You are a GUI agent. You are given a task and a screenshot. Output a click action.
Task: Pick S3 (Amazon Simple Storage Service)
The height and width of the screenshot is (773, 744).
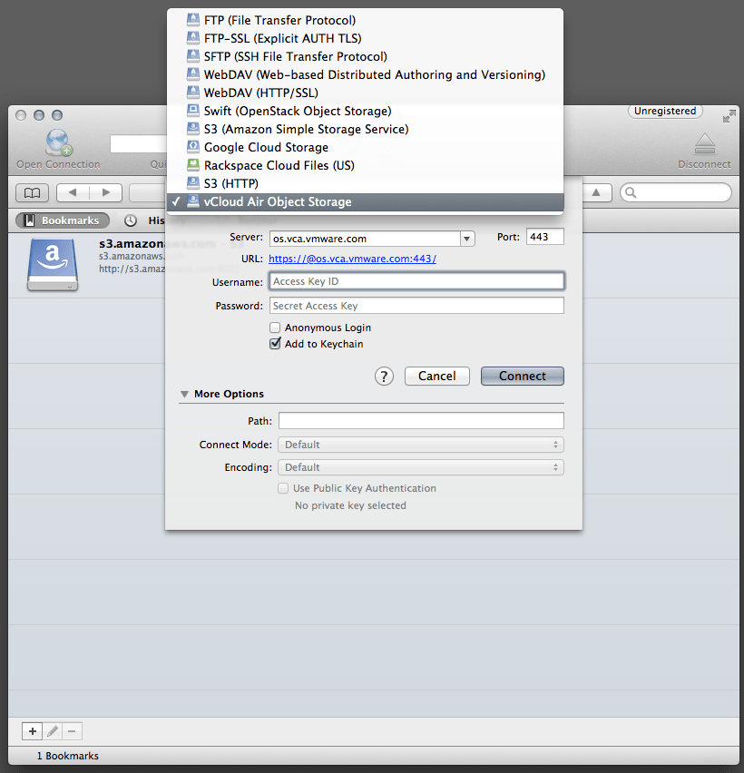366,129
